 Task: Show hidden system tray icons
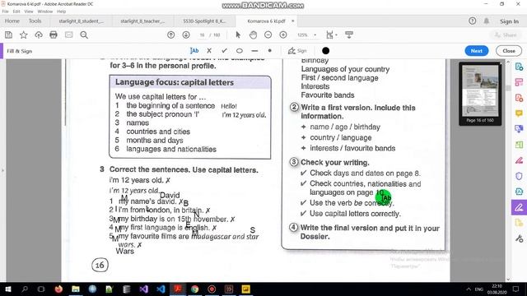(469, 289)
